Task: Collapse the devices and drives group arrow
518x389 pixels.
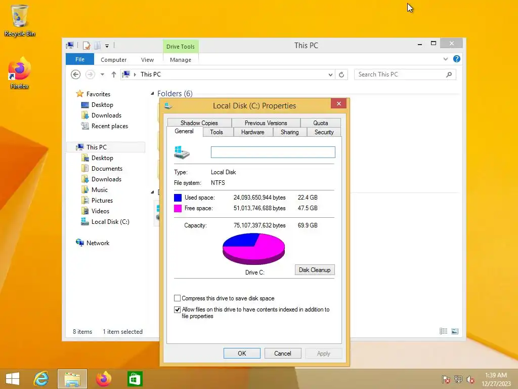Action: click(x=152, y=192)
